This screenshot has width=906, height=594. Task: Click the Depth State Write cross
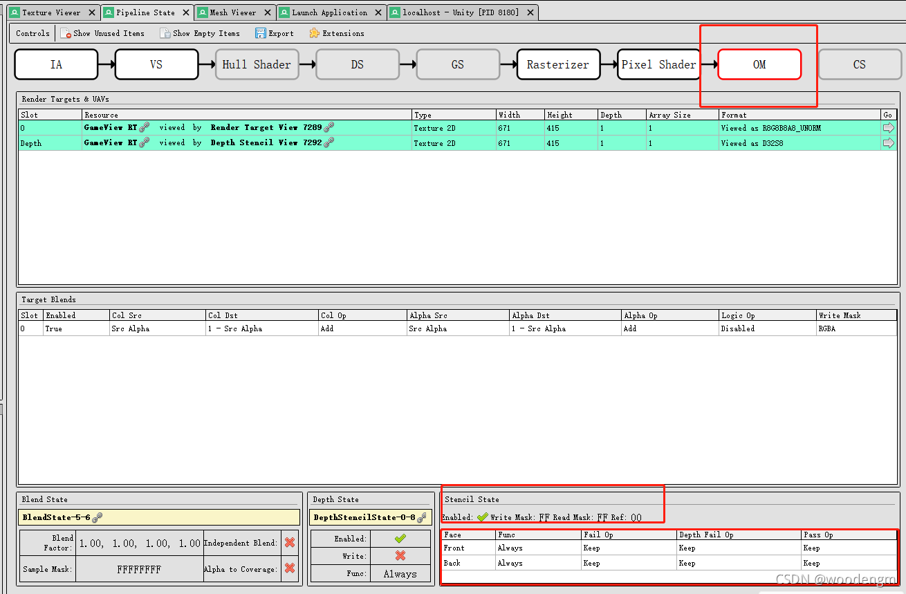pos(400,556)
